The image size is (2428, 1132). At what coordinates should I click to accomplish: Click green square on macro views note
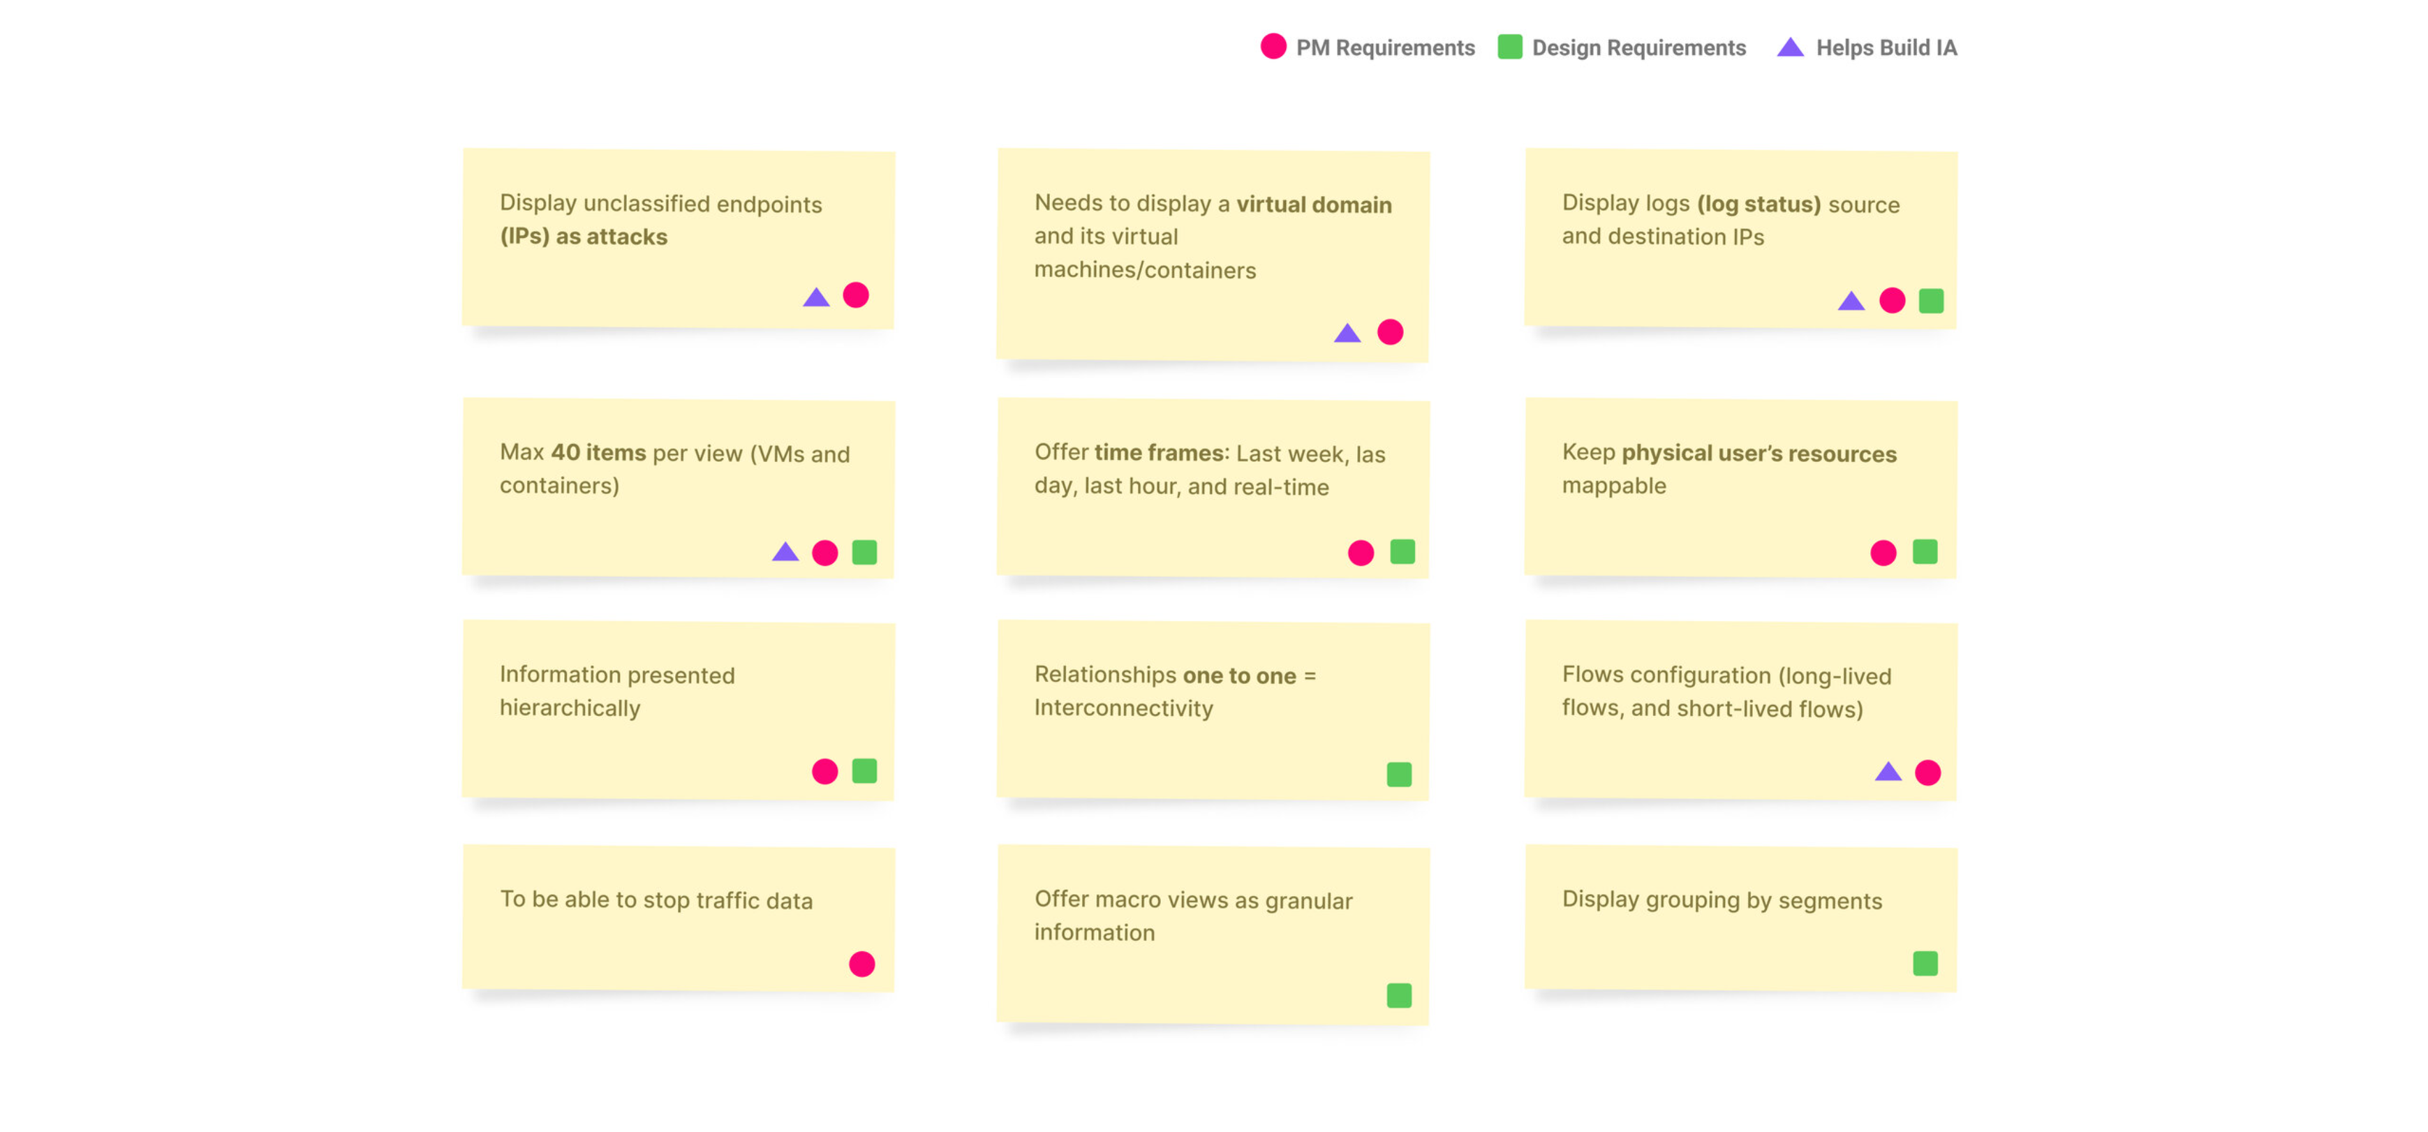(x=1399, y=995)
